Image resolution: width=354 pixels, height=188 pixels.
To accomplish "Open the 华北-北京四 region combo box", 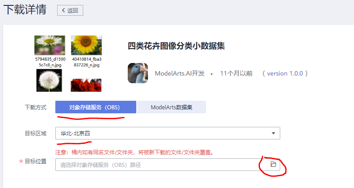I will pos(167,133).
